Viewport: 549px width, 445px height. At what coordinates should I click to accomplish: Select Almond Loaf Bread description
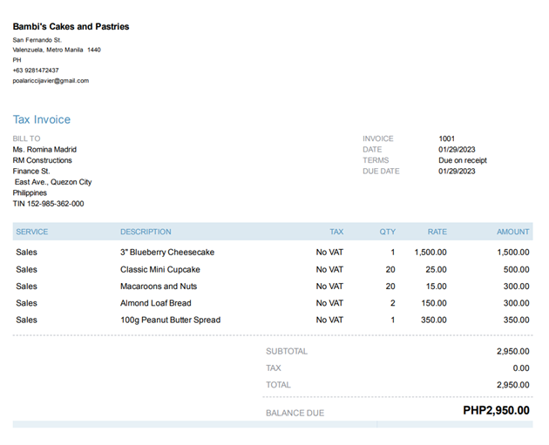(x=156, y=303)
